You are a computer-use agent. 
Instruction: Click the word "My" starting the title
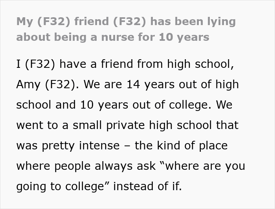24,21
